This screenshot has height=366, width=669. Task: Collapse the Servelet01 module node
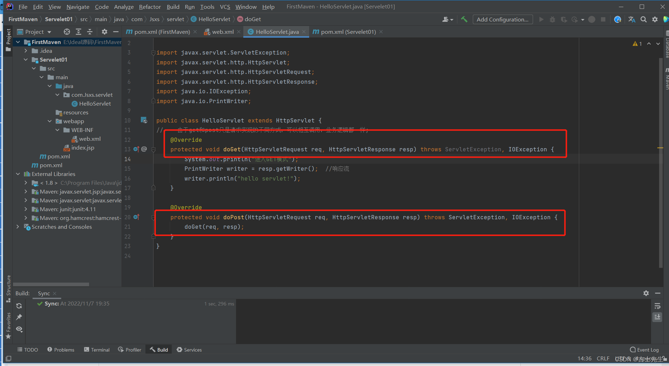pyautogui.click(x=26, y=59)
